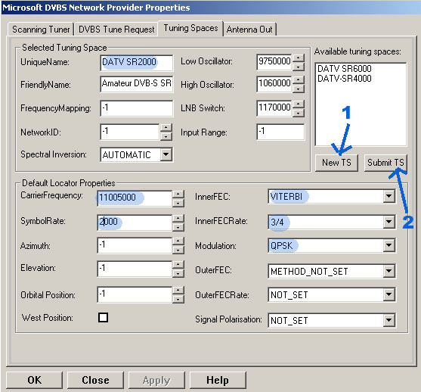Switch to the Scanning Tuner tab
This screenshot has width=421, height=392.
[41, 29]
